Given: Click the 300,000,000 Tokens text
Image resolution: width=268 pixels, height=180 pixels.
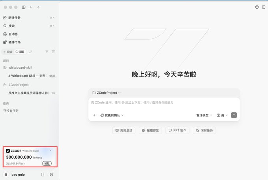Looking at the screenshot, I should click(x=24, y=157).
